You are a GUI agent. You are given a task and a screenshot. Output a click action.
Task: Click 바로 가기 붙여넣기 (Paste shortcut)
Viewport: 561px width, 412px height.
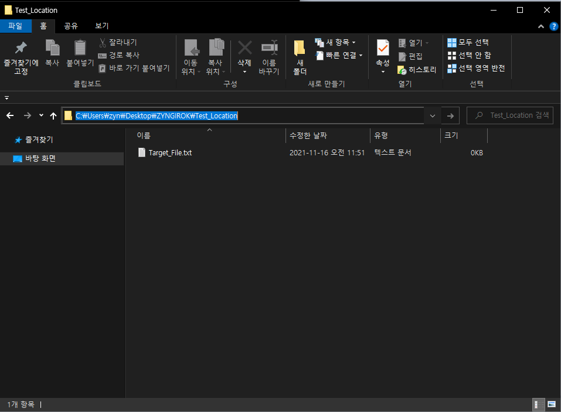(134, 69)
